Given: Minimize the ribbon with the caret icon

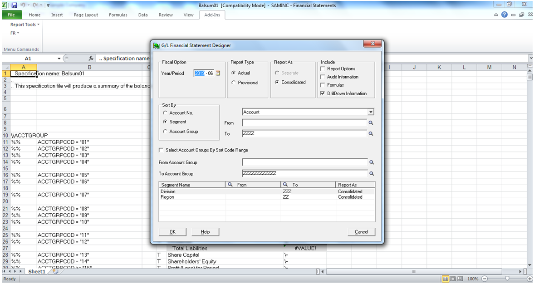Looking at the screenshot, I should pos(496,15).
